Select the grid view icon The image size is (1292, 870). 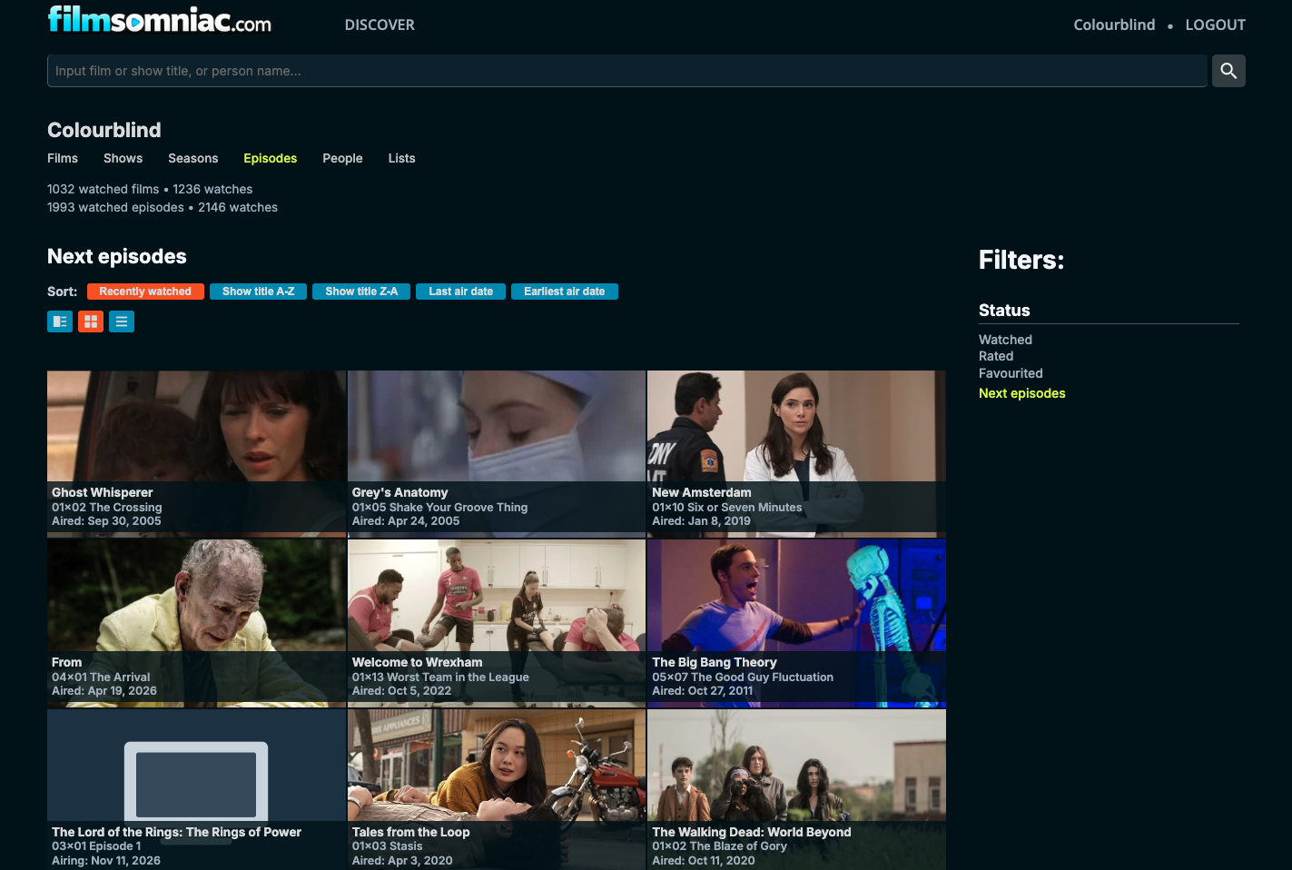coord(91,321)
